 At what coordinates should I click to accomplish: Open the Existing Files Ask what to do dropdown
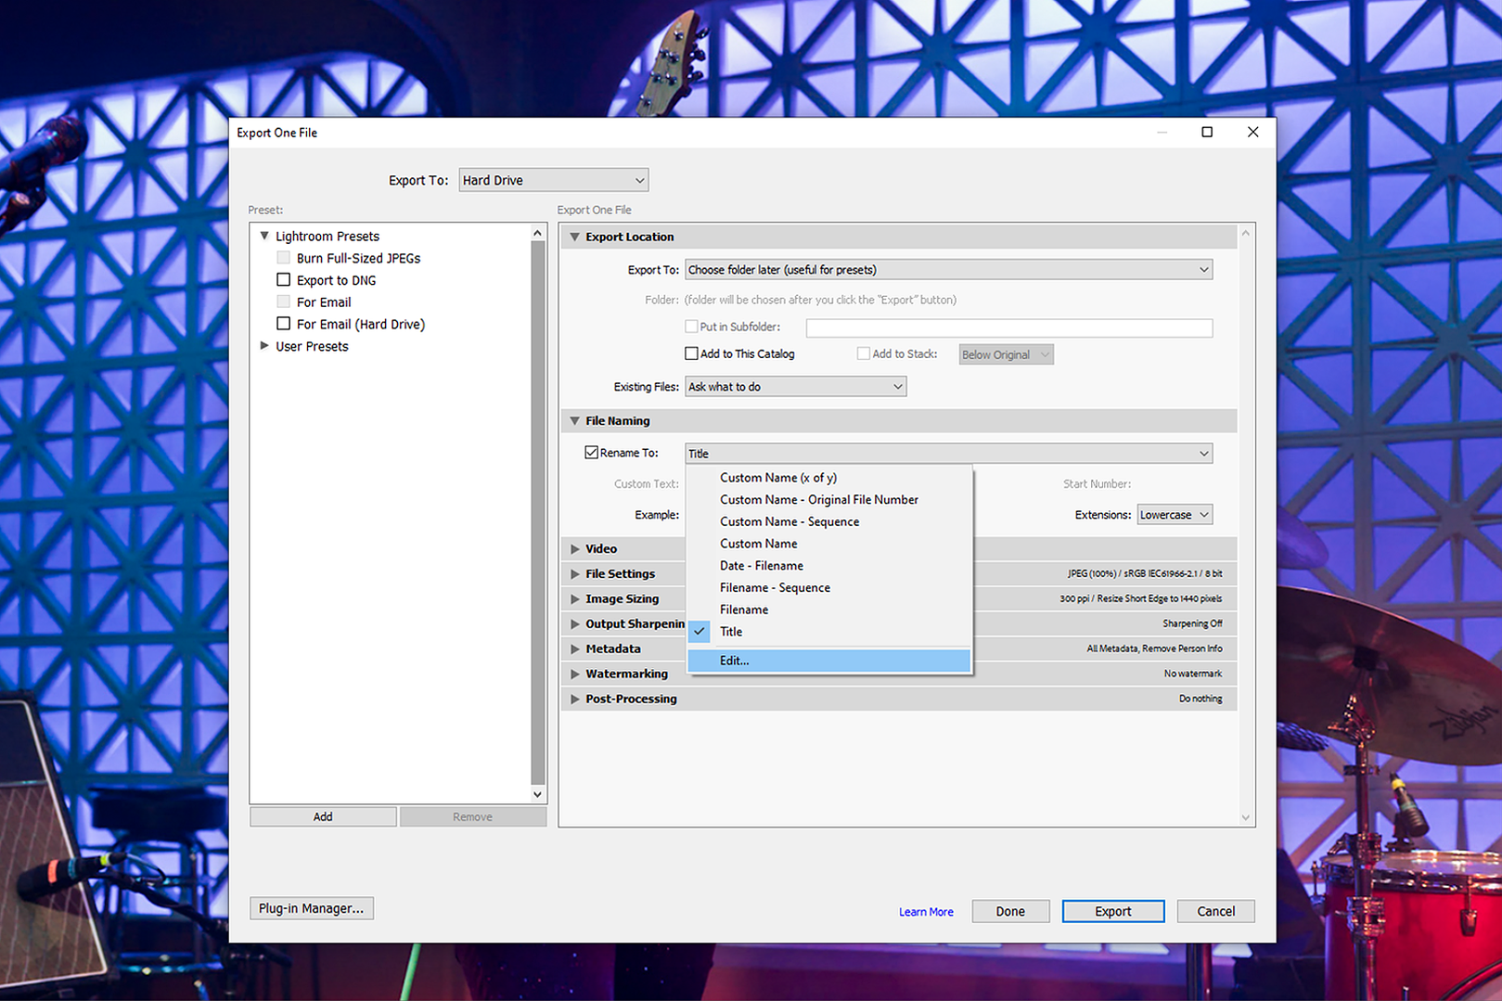point(795,387)
